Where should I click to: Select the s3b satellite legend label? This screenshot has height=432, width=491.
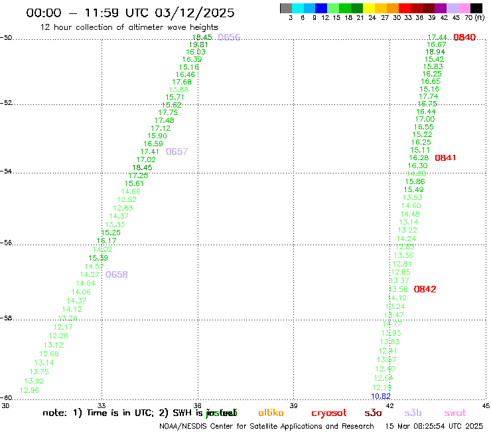413,413
